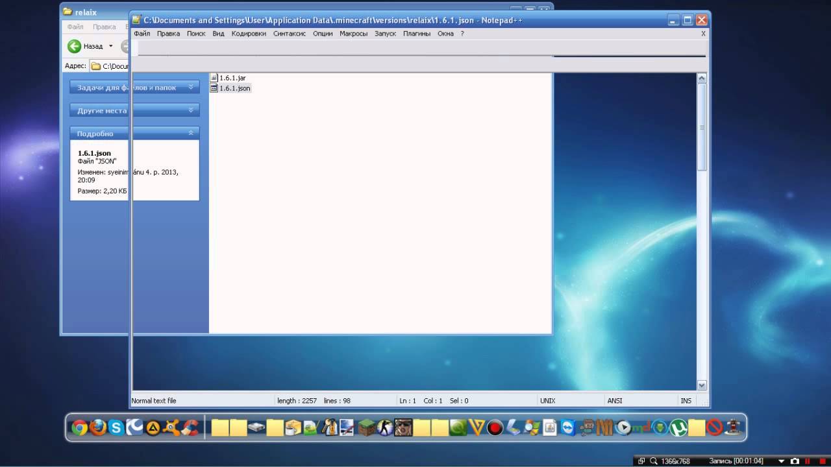
Task: Open the GTA San Andreas dock icon
Action: [x=403, y=427]
